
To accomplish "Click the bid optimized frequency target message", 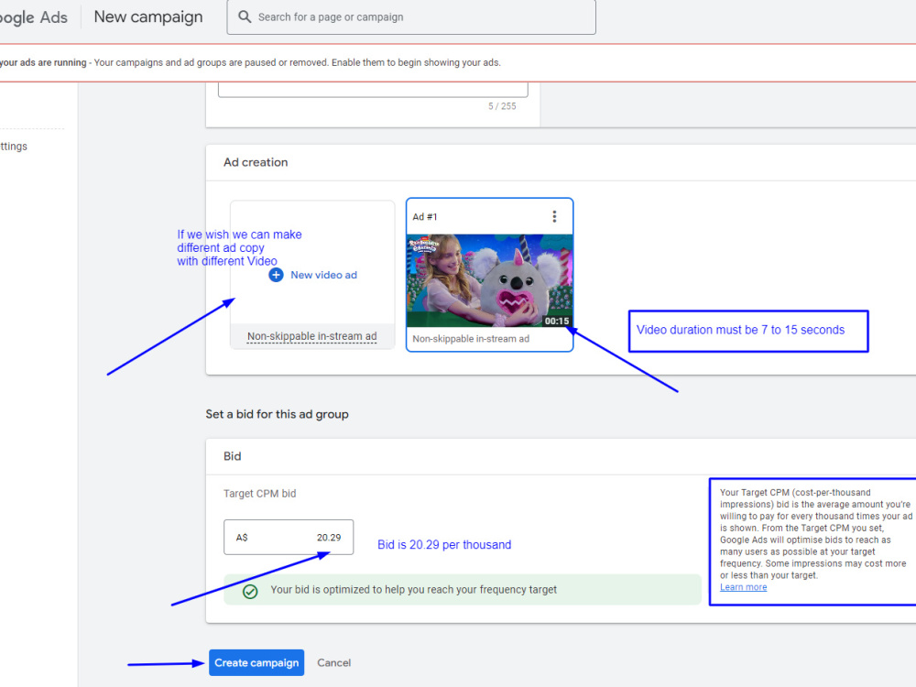I will pyautogui.click(x=414, y=590).
